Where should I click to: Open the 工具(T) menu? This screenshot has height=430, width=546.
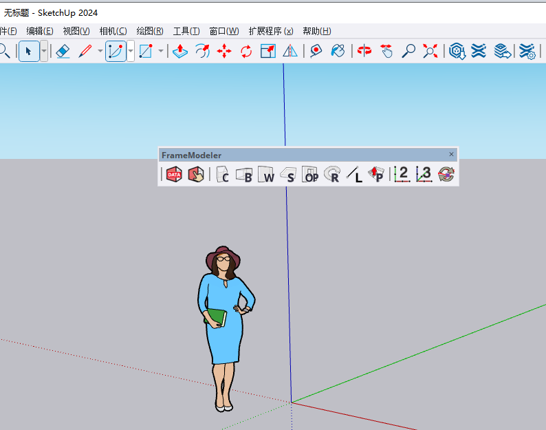pos(186,31)
